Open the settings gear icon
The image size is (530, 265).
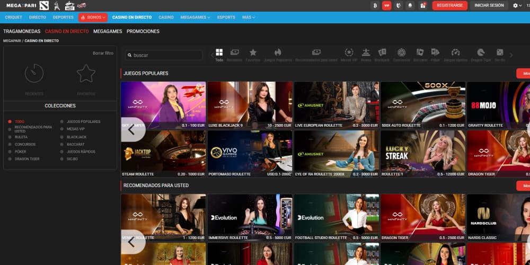pyautogui.click(x=515, y=5)
